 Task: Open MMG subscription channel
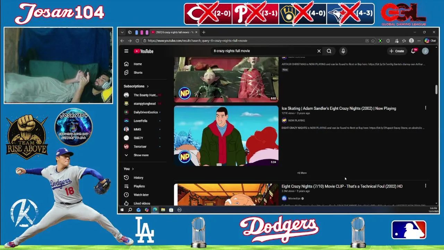(143, 129)
